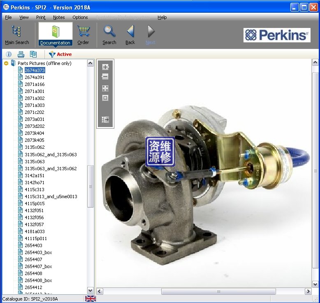The width and height of the screenshot is (320, 303).
Task: Click the info icon in the sub-toolbar
Action: tap(9, 54)
